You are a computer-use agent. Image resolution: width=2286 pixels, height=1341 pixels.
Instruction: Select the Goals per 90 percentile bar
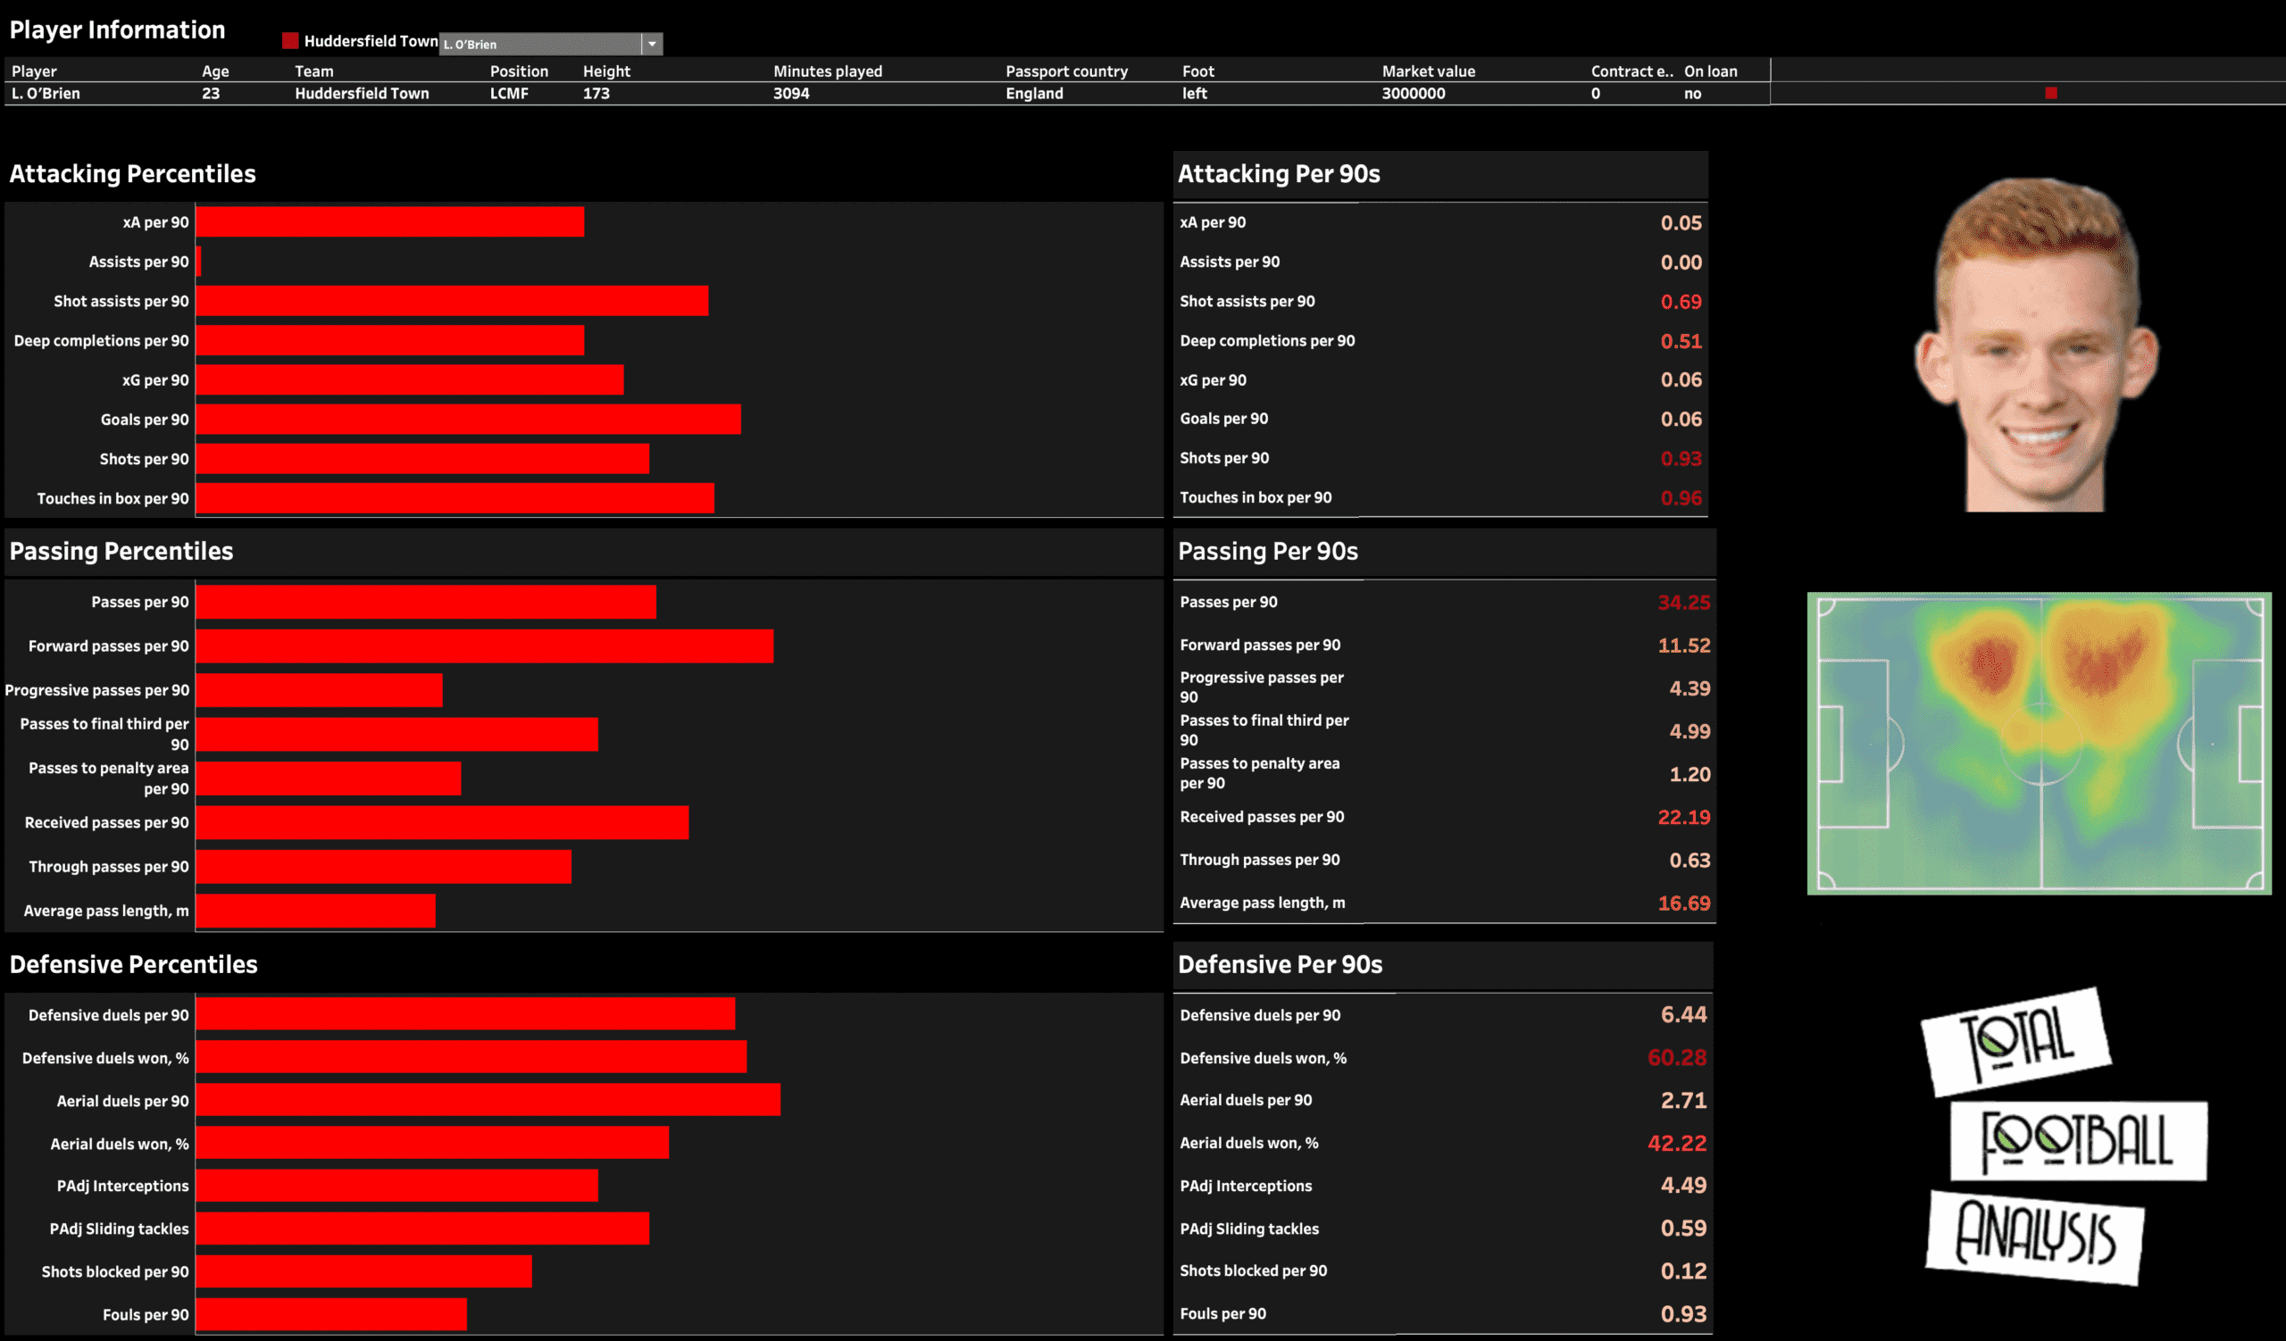(x=468, y=419)
